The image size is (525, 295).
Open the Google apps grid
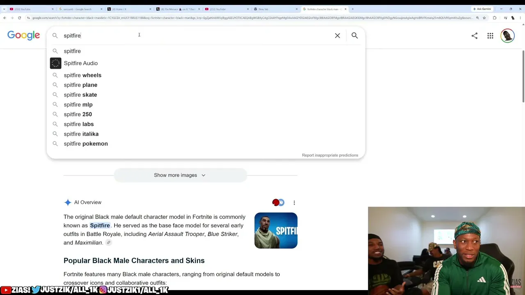[490, 36]
